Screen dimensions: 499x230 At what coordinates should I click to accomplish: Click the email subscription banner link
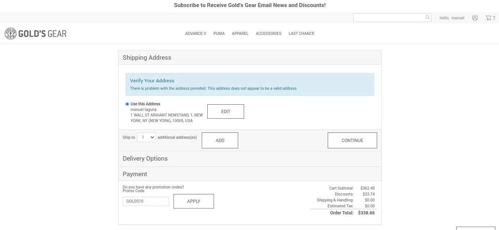tap(250, 5)
